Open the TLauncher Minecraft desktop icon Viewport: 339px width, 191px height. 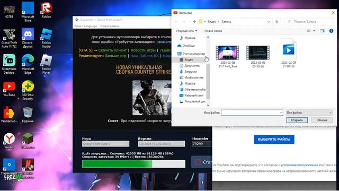28,141
